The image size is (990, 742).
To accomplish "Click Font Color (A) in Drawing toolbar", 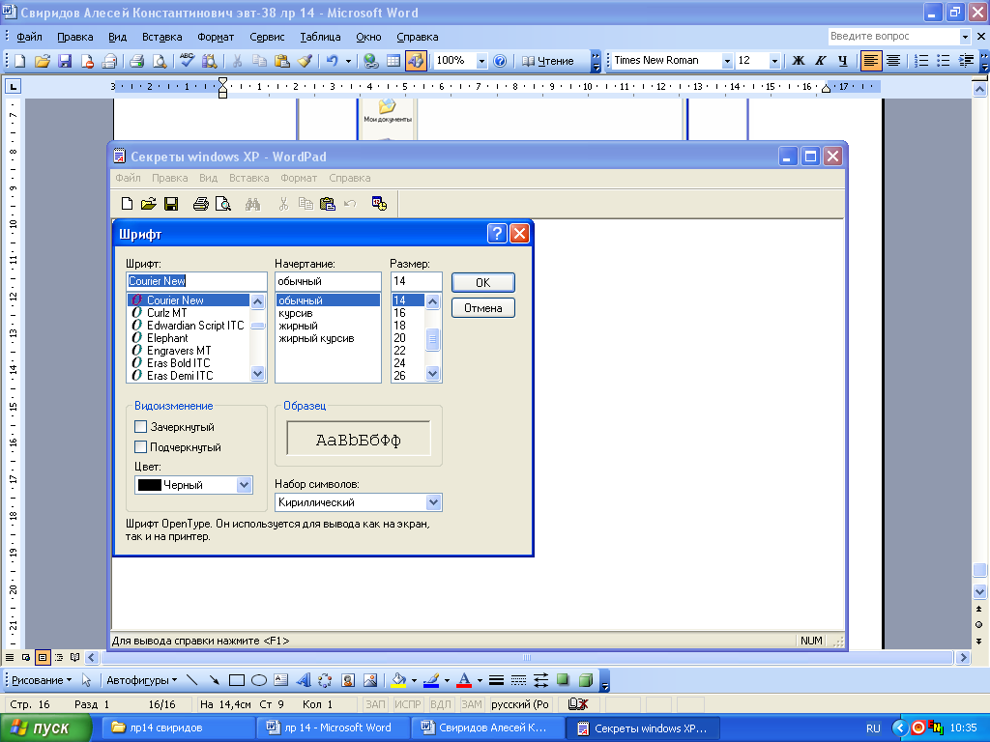I will 464,680.
